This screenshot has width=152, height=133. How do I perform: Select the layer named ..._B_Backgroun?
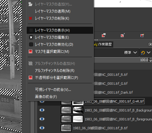pyautogui.click(x=118, y=110)
